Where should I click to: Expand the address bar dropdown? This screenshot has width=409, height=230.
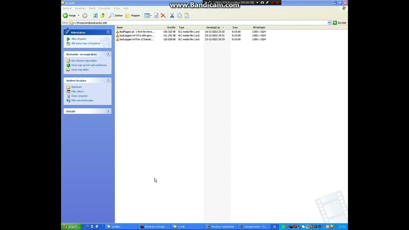tap(329, 23)
